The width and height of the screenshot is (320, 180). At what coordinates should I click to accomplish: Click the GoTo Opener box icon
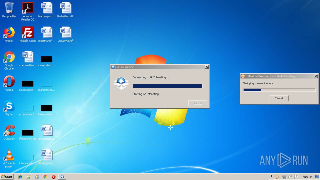click(121, 83)
